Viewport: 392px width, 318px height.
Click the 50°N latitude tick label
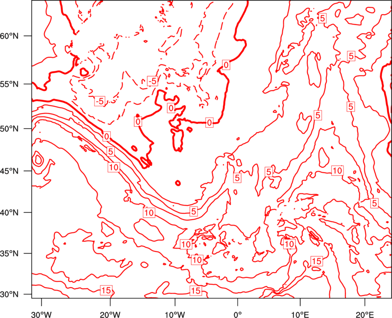(9, 129)
